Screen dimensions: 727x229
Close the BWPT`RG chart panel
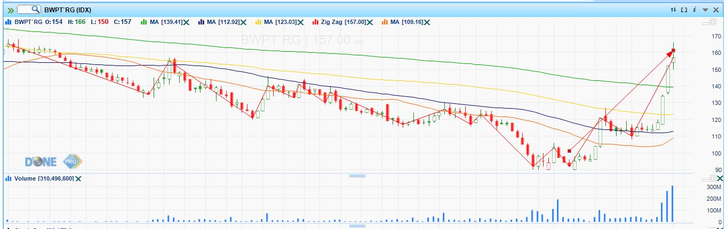point(716,10)
